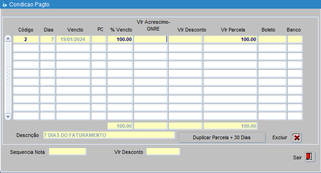This screenshot has height=173, width=321.
Task: Click the Vlr Parcela column header
Action: tap(233, 30)
